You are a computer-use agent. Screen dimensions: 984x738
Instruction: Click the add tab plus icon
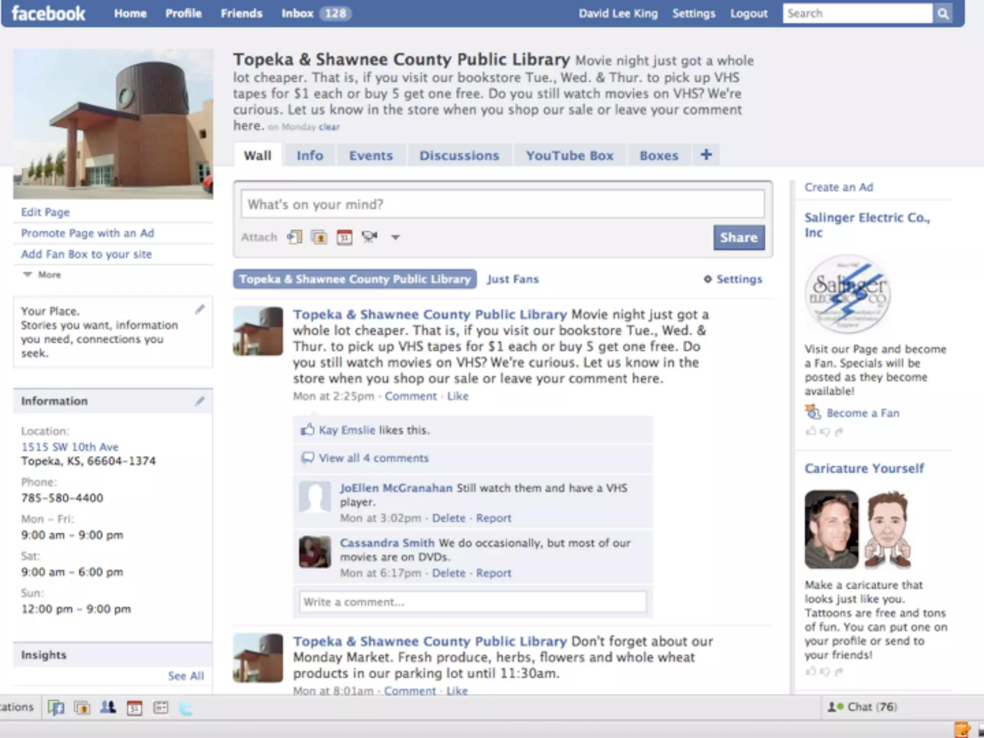706,155
